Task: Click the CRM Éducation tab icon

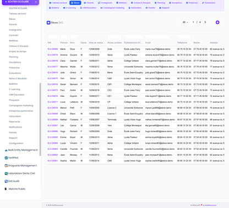Action: (x=81, y=8)
